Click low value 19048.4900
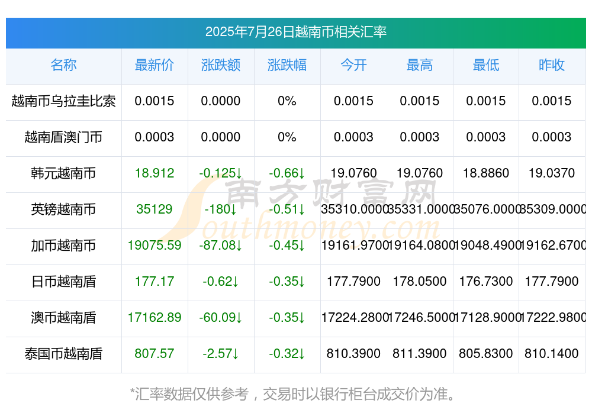This screenshot has width=592, height=413. [x=487, y=246]
